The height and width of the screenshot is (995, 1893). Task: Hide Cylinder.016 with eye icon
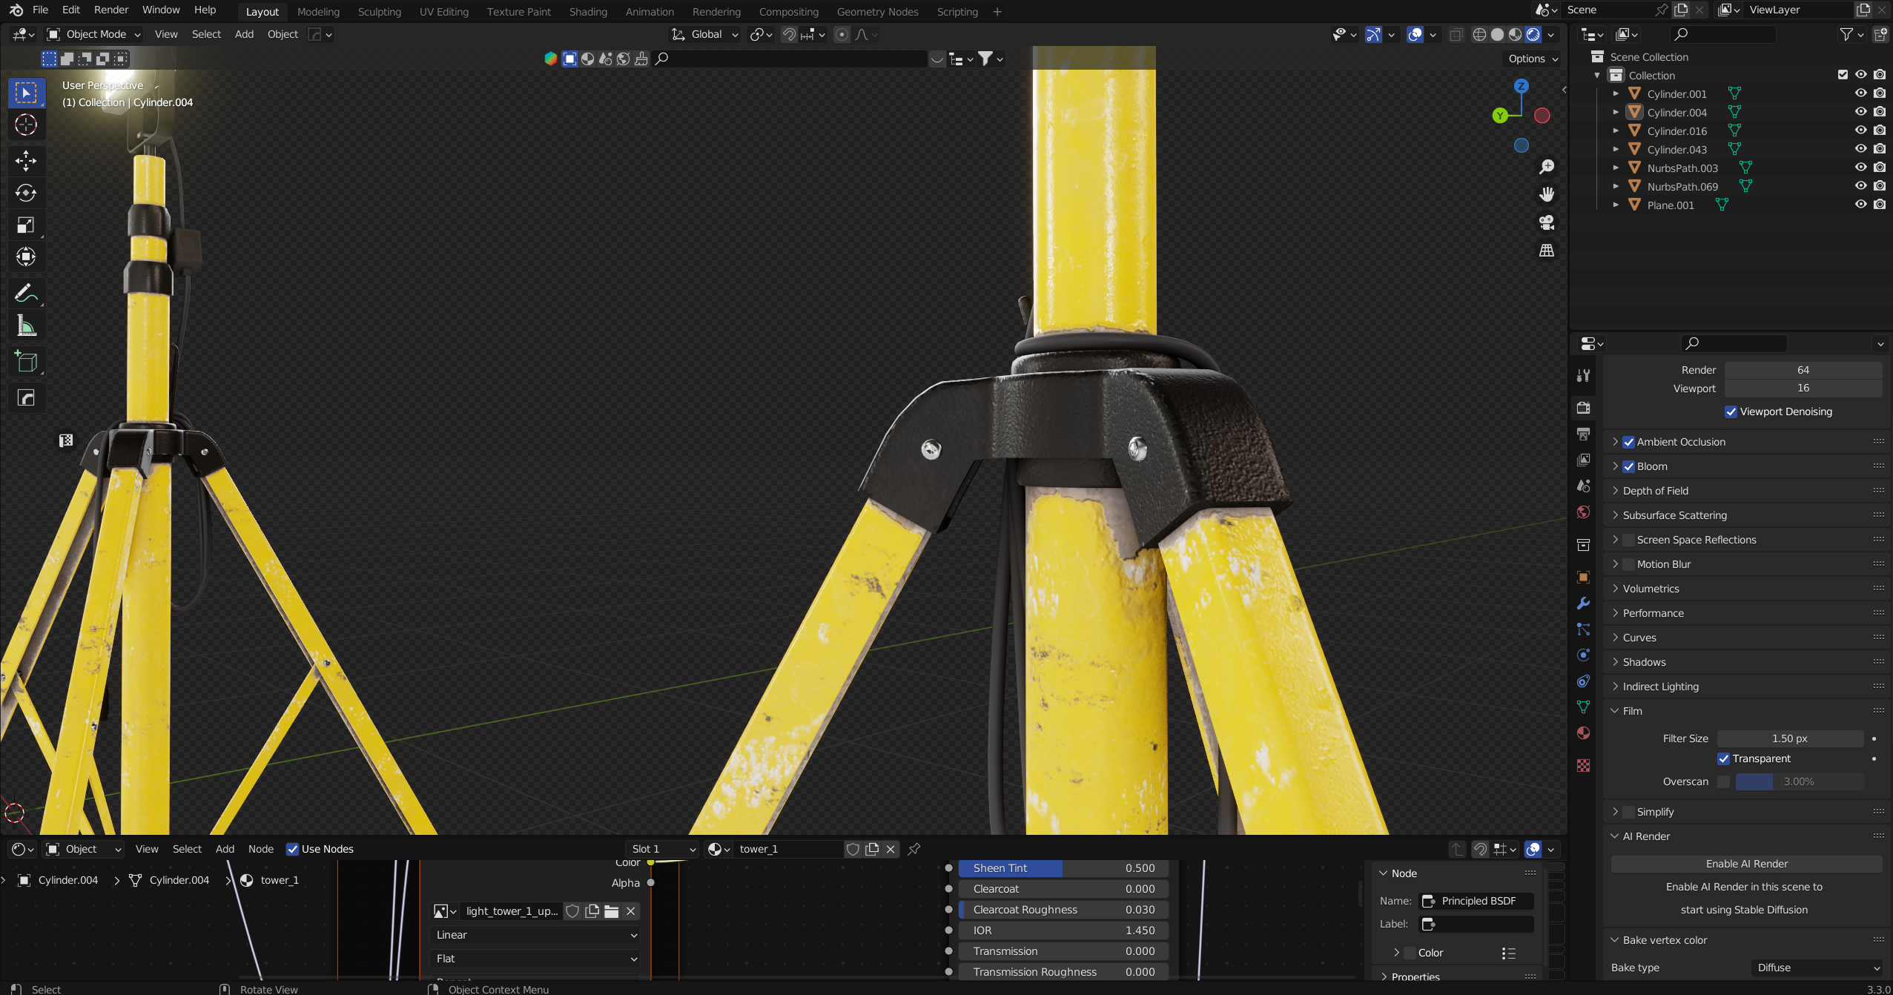pyautogui.click(x=1860, y=130)
